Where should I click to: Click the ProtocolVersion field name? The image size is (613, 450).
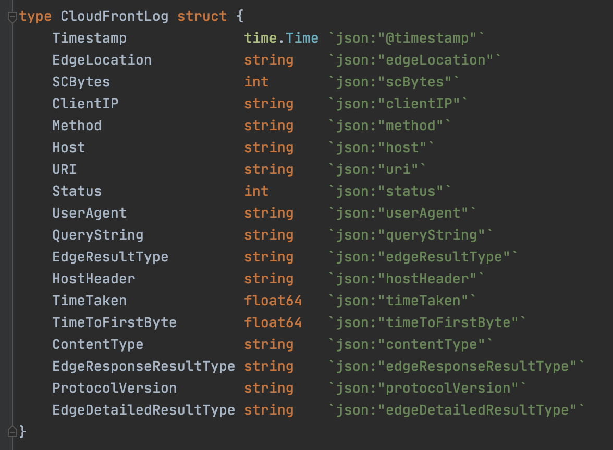(115, 389)
